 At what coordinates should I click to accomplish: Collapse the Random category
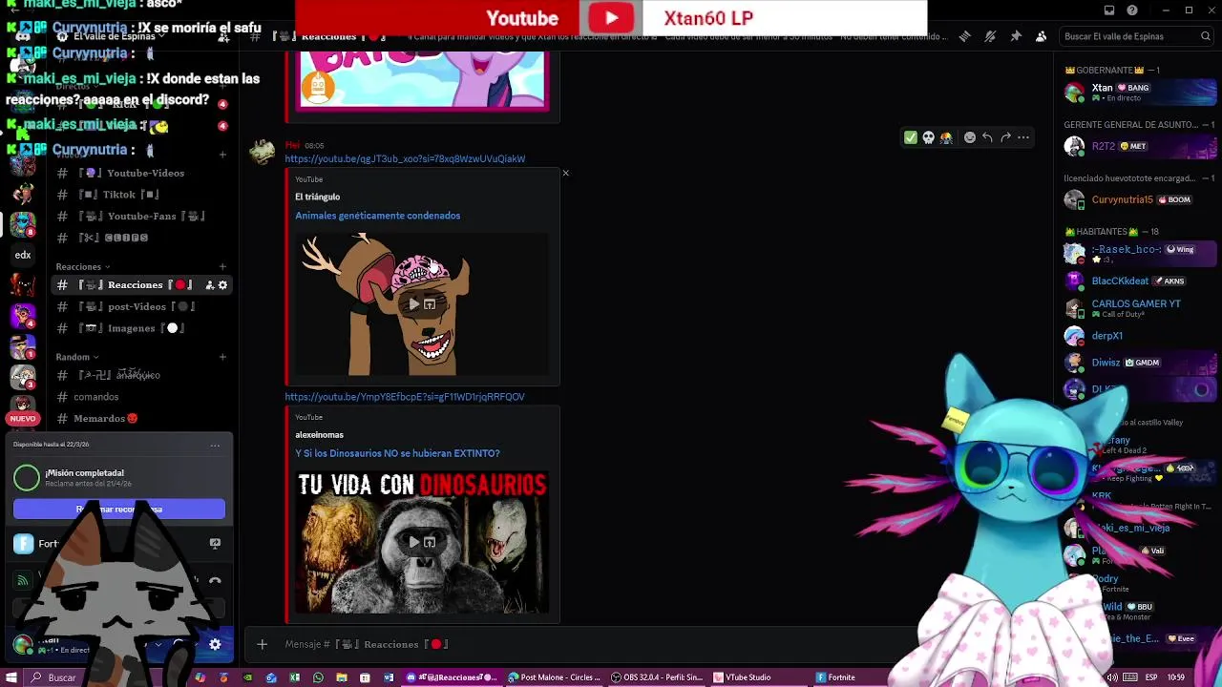click(x=76, y=357)
